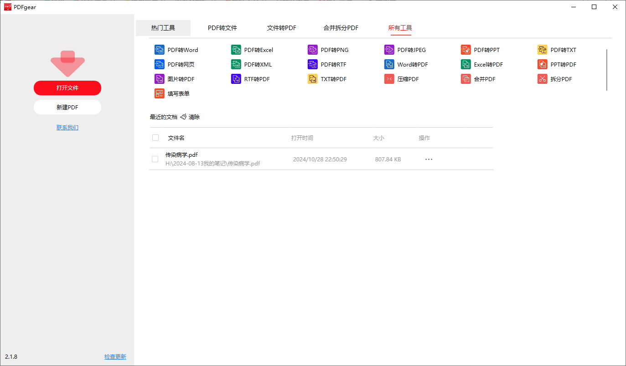This screenshot has width=626, height=366.
Task: Open the operations menu for 传染病学.pdf
Action: point(428,159)
